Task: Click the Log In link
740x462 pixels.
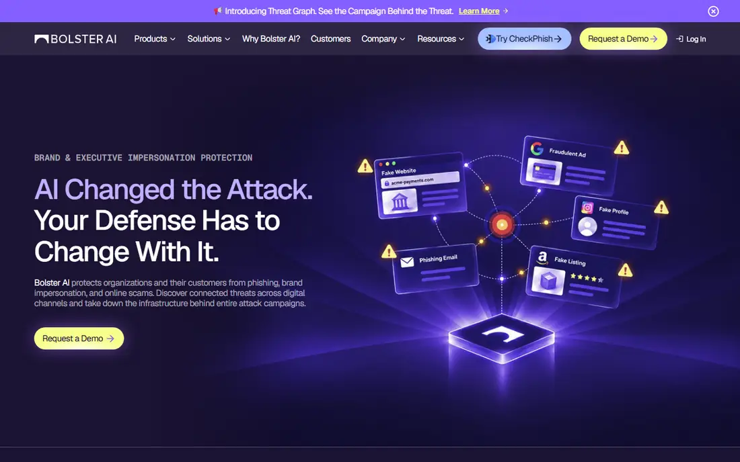Action: (691, 39)
